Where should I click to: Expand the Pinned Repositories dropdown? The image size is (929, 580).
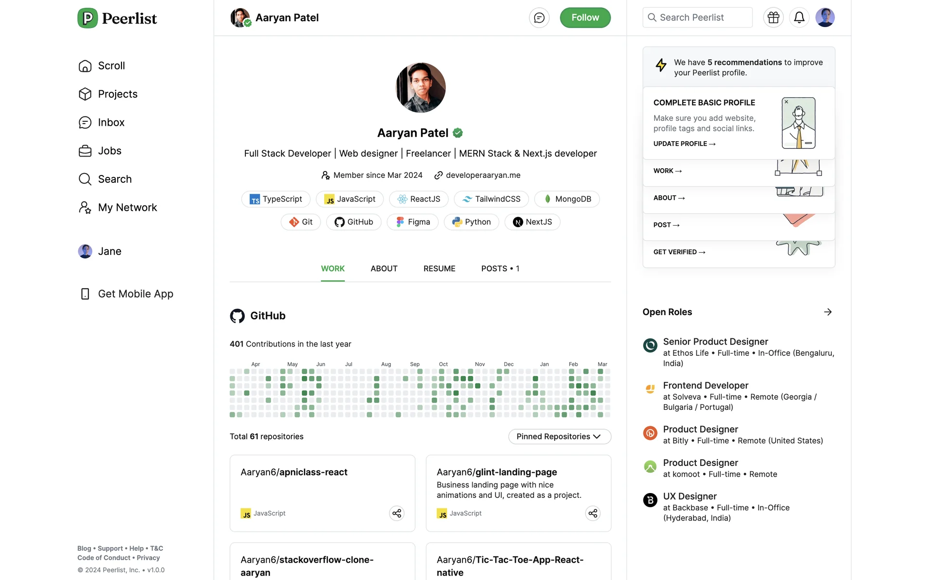(559, 436)
